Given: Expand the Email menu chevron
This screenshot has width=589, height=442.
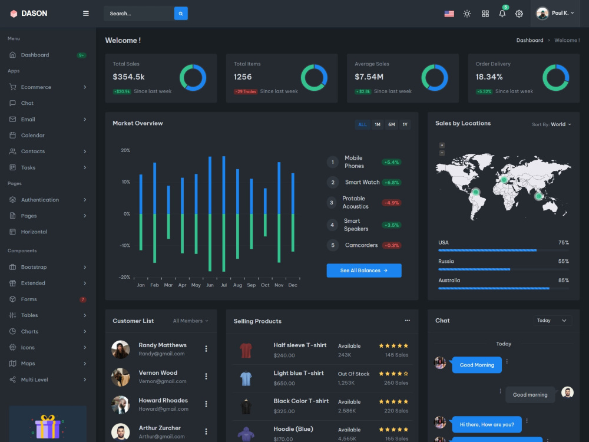Looking at the screenshot, I should (x=85, y=119).
